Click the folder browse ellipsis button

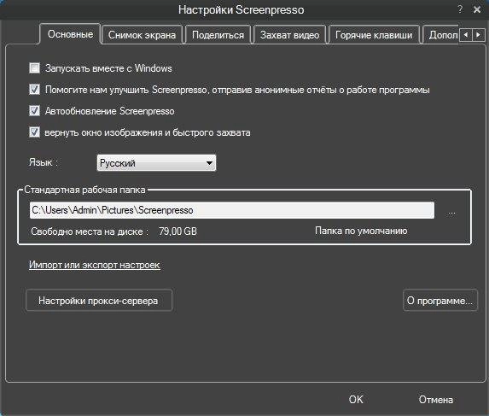click(451, 213)
